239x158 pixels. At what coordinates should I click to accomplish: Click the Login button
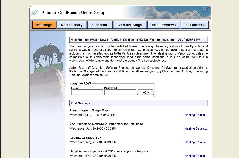pyautogui.click(x=145, y=92)
